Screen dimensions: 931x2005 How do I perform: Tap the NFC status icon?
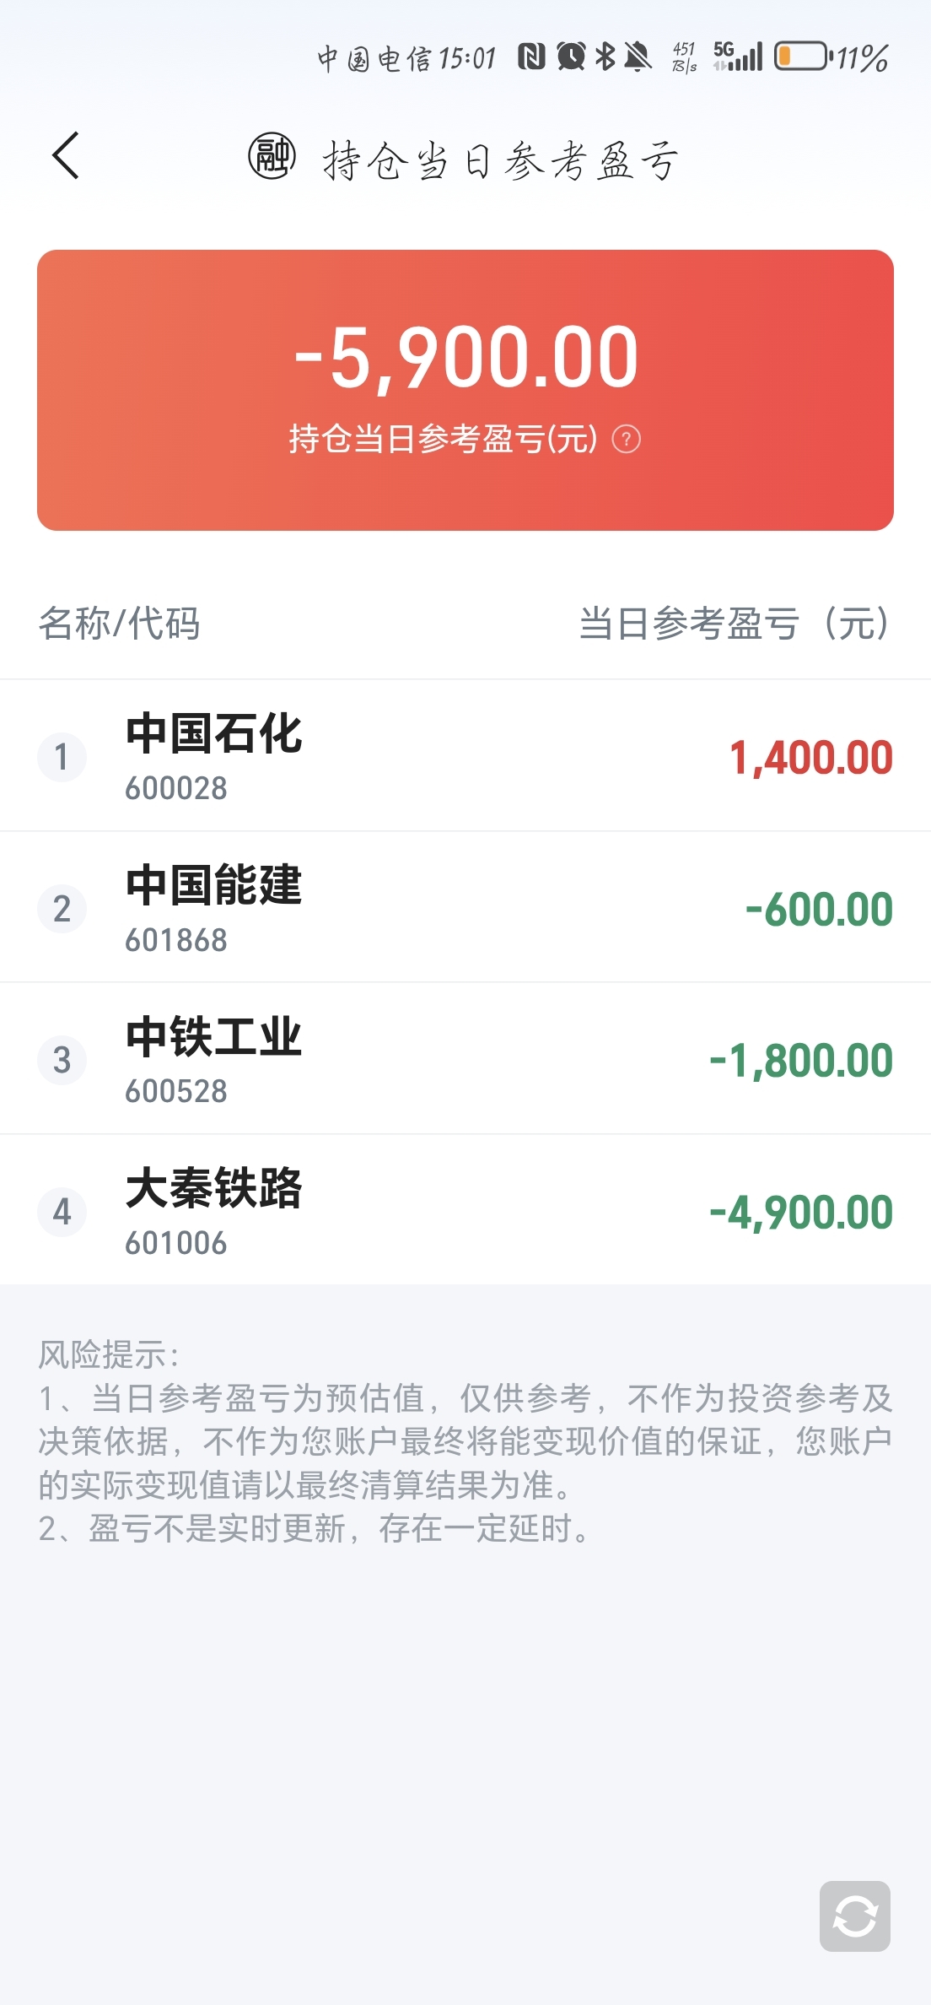(x=531, y=57)
